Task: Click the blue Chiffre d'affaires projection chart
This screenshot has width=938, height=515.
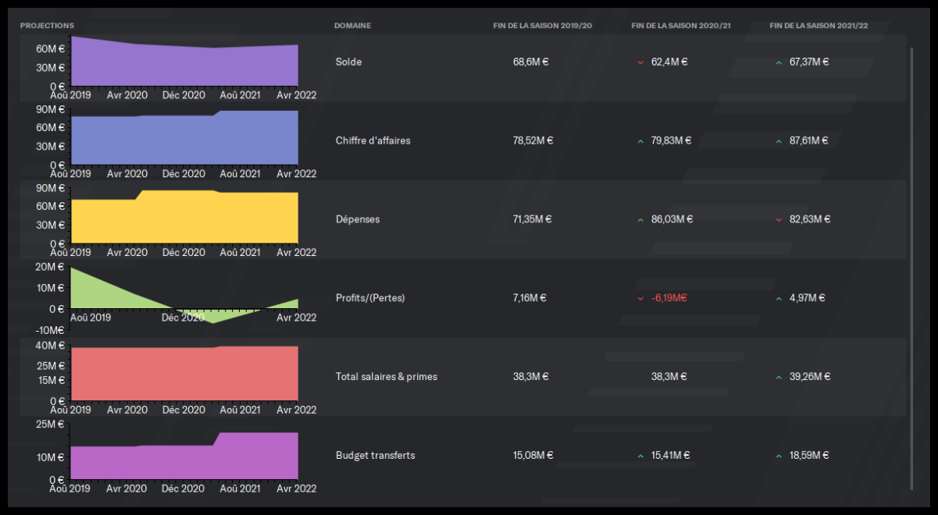Action: [x=184, y=138]
